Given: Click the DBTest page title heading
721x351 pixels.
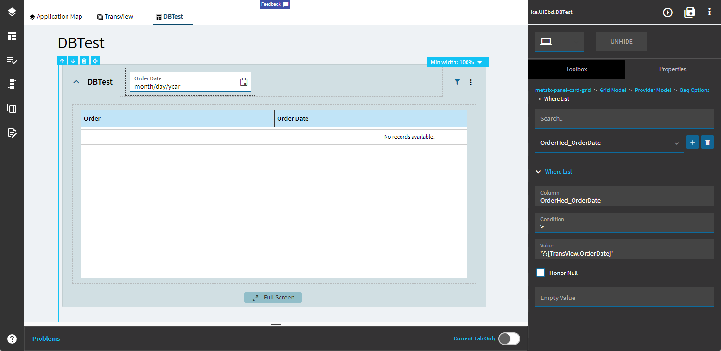Looking at the screenshot, I should click(81, 43).
